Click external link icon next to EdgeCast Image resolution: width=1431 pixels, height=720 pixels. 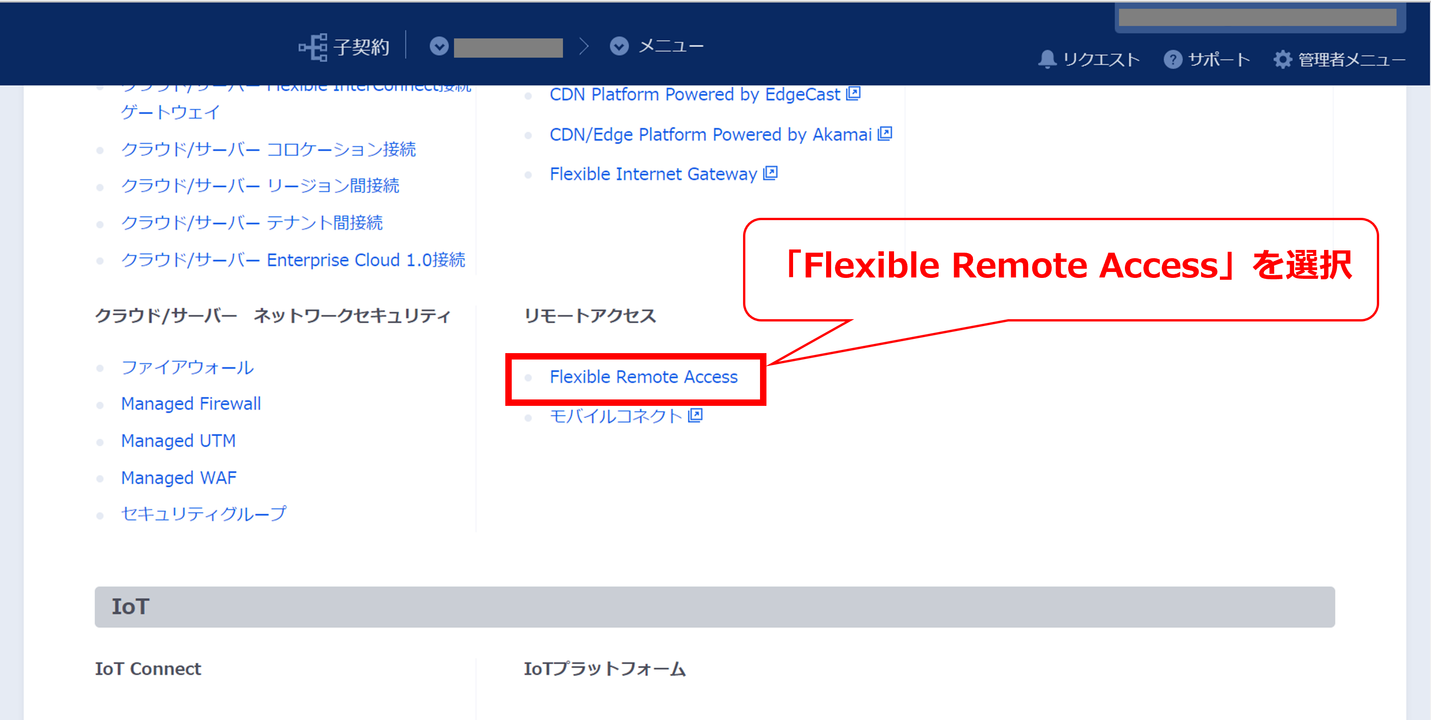853,94
